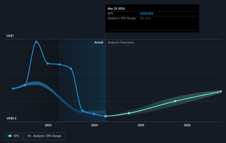Click the 2025 x-axis label
226x143 pixels.
point(141,125)
